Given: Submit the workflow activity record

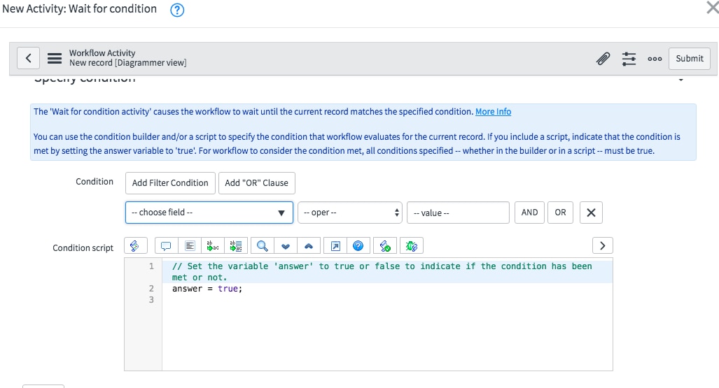Looking at the screenshot, I should (x=689, y=59).
